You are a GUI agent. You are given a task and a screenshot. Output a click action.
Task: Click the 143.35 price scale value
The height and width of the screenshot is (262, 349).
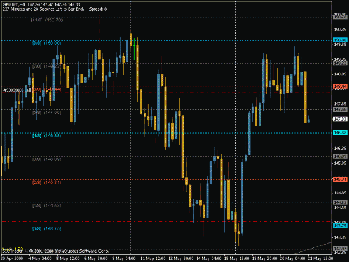(340, 237)
